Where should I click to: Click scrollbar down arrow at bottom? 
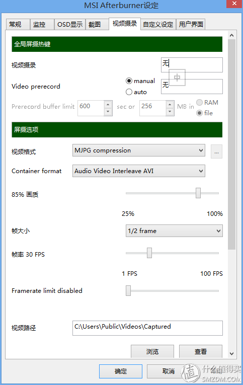click(x=231, y=354)
